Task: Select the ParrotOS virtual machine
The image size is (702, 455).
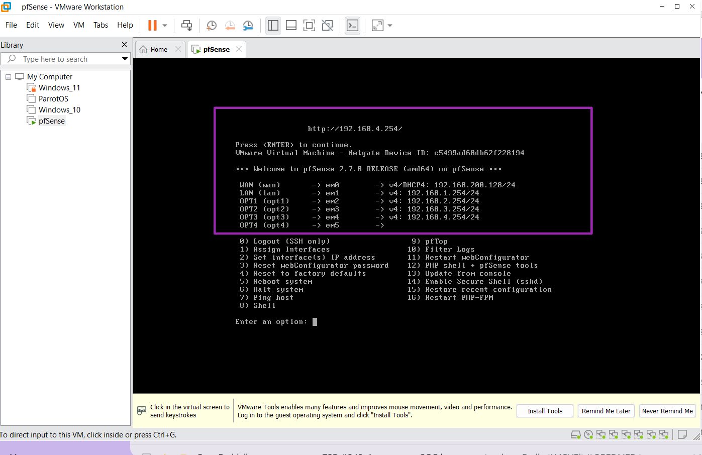Action: pyautogui.click(x=53, y=99)
